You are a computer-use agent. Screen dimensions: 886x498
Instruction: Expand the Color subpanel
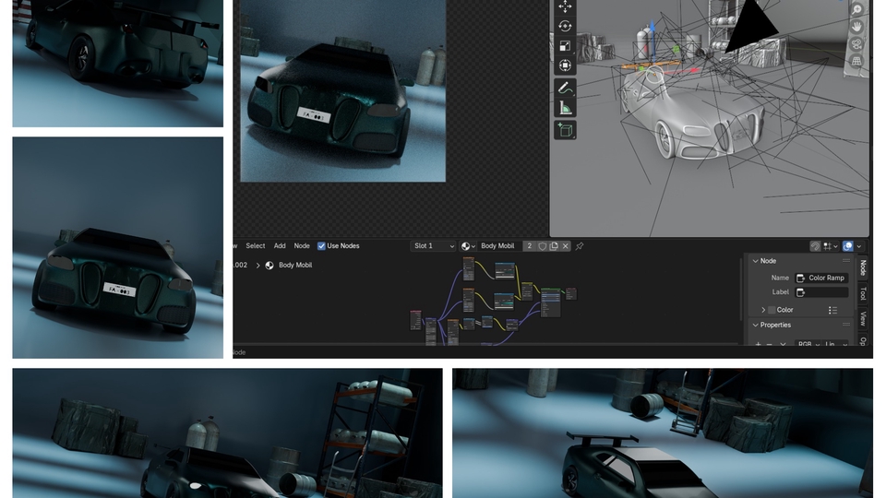763,310
